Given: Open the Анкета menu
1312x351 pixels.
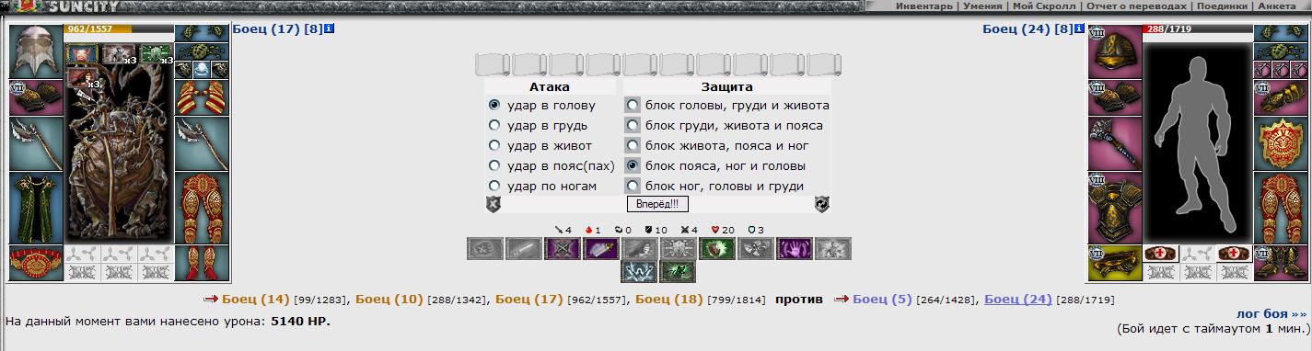Looking at the screenshot, I should [x=1277, y=6].
